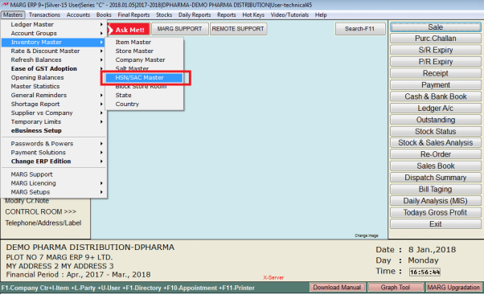Click the MARG SUPPORT button
The height and width of the screenshot is (295, 484).
[179, 29]
